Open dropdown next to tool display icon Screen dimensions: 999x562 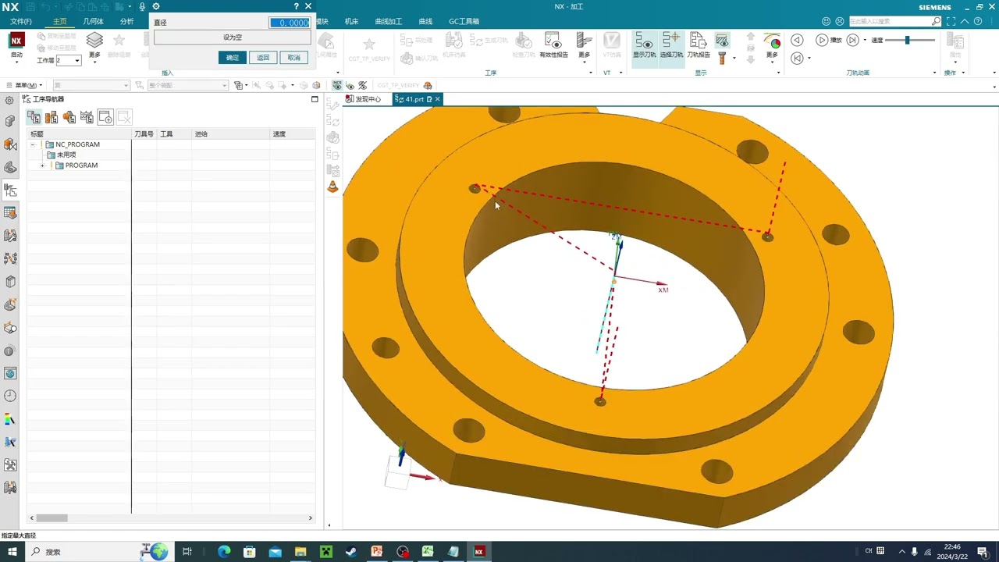tap(734, 58)
